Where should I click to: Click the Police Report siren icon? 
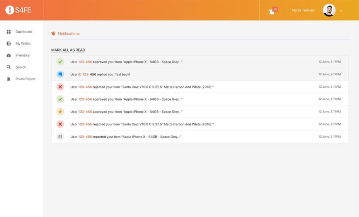(9, 79)
